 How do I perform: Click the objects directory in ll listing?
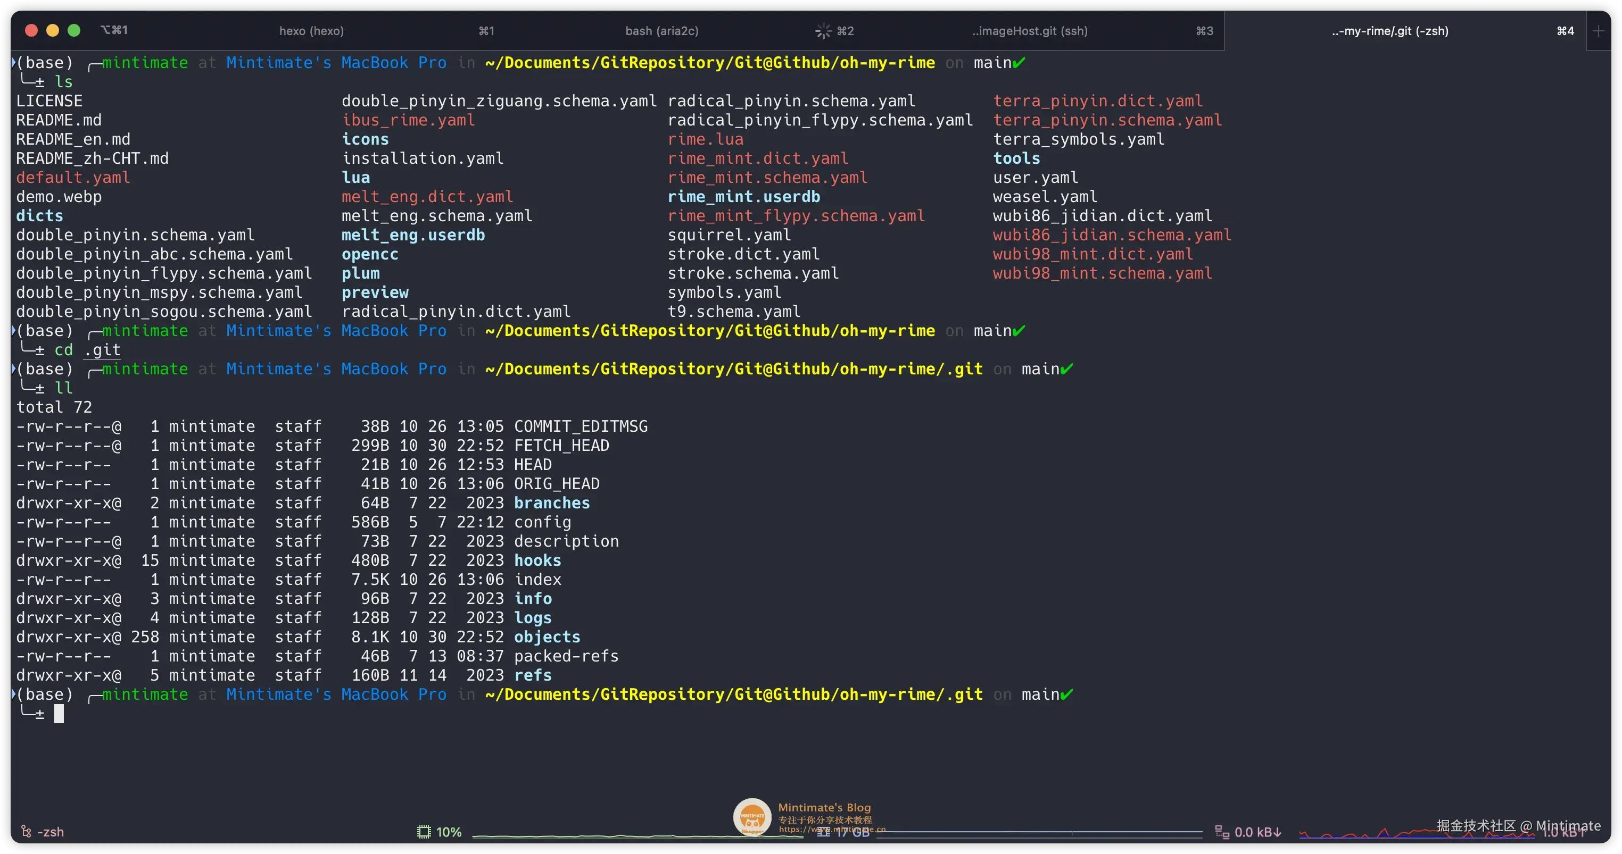(x=547, y=637)
